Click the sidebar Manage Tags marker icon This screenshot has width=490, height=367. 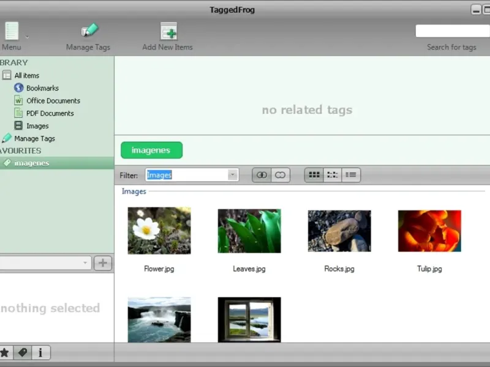click(7, 138)
